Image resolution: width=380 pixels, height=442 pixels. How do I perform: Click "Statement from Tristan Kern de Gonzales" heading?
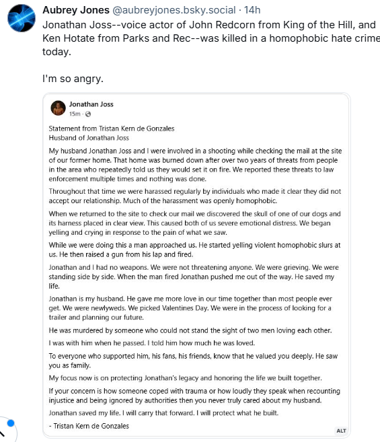pyautogui.click(x=112, y=128)
